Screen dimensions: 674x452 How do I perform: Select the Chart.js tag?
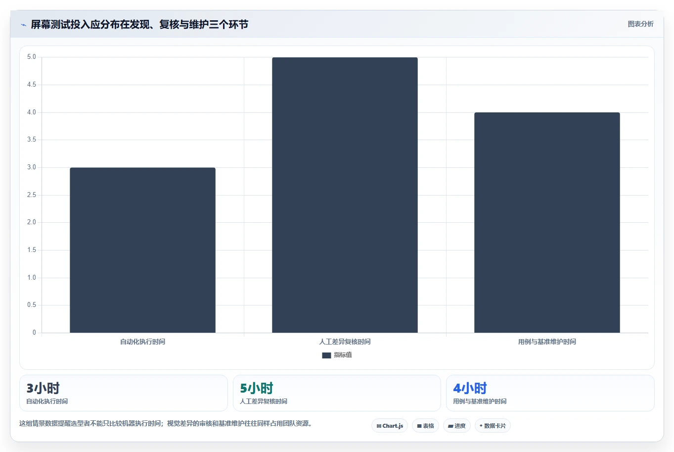390,426
